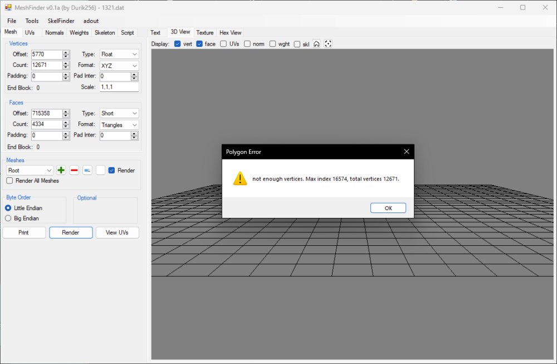Viewport: 557px width, 364px height.
Task: Check Render All Meshes
Action: click(9, 181)
